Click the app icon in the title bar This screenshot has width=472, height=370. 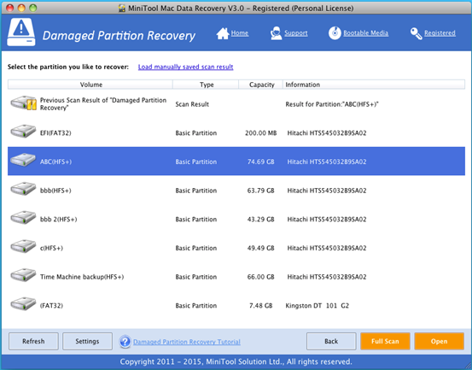[x=122, y=9]
